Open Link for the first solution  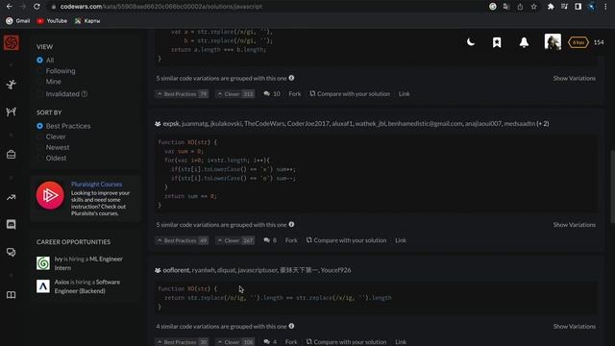[404, 94]
